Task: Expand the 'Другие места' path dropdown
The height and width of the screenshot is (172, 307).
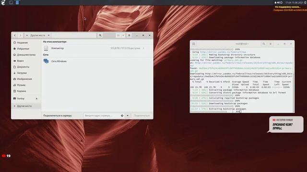Action: pyautogui.click(x=48, y=35)
